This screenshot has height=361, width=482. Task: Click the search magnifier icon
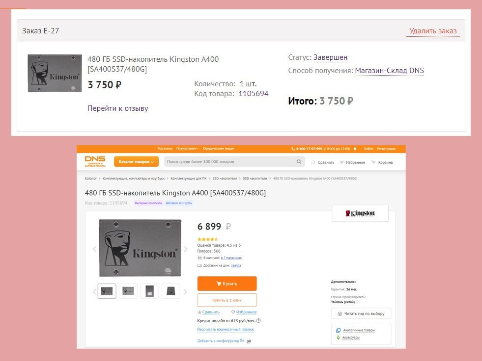click(299, 162)
